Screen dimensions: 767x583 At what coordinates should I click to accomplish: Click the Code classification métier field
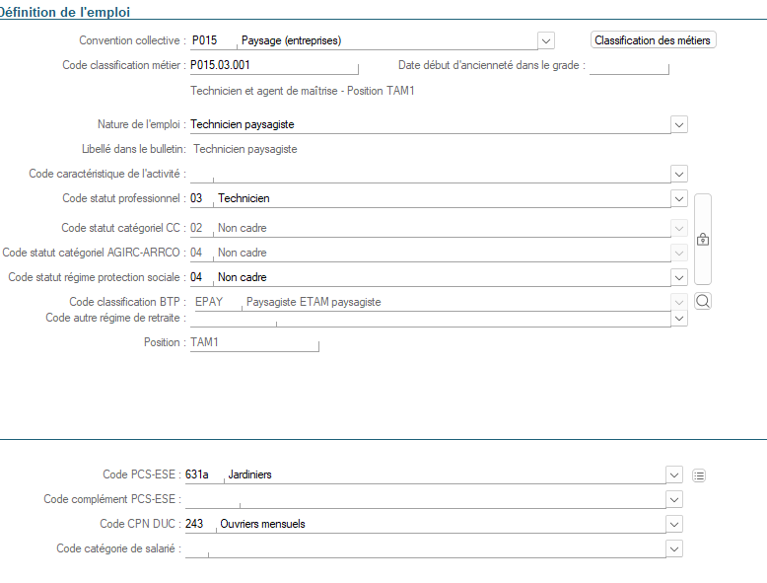click(x=274, y=65)
